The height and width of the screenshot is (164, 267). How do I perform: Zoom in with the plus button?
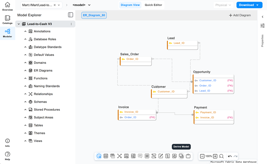[x=215, y=156]
